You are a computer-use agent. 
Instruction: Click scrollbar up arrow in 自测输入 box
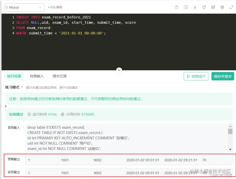click(230, 126)
